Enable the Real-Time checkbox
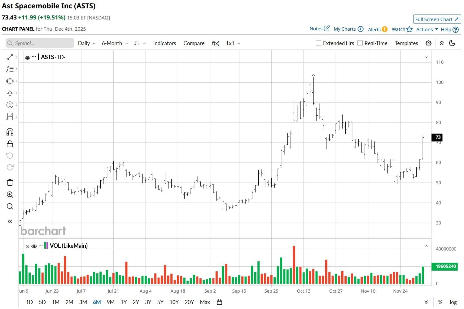The image size is (464, 309). 360,43
